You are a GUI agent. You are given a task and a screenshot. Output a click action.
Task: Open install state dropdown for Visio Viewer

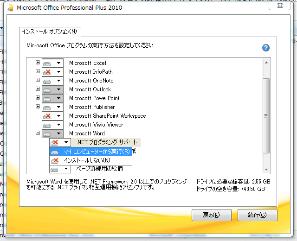point(52,125)
